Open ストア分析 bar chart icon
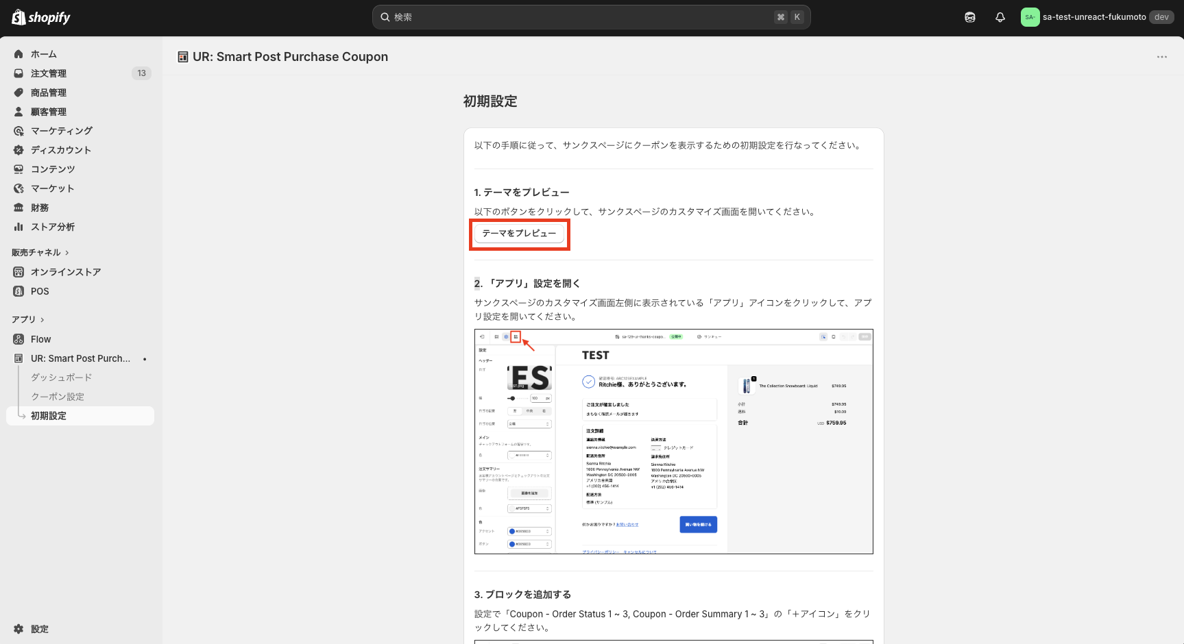This screenshot has height=644, width=1184. 19,227
